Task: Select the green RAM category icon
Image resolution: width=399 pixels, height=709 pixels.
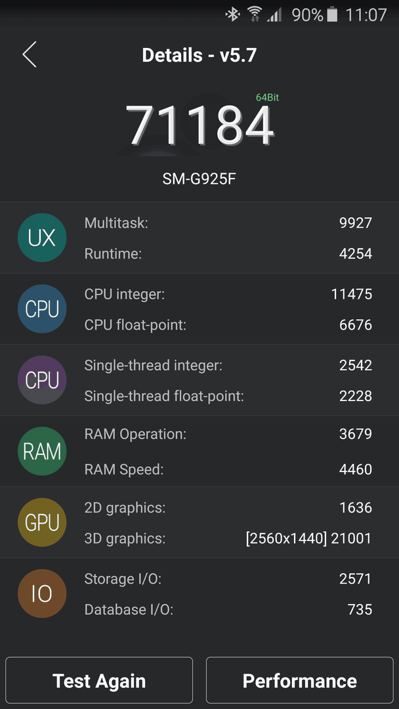Action: pyautogui.click(x=42, y=451)
